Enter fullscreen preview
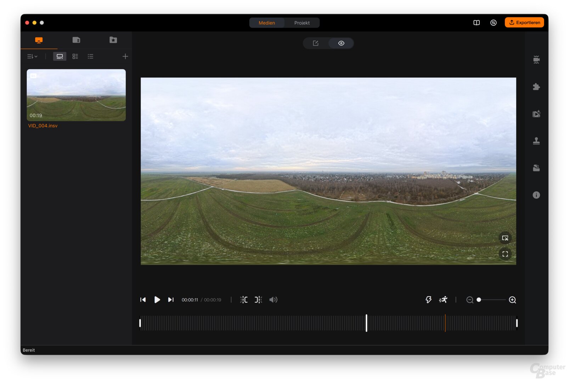569x382 pixels. tap(505, 254)
